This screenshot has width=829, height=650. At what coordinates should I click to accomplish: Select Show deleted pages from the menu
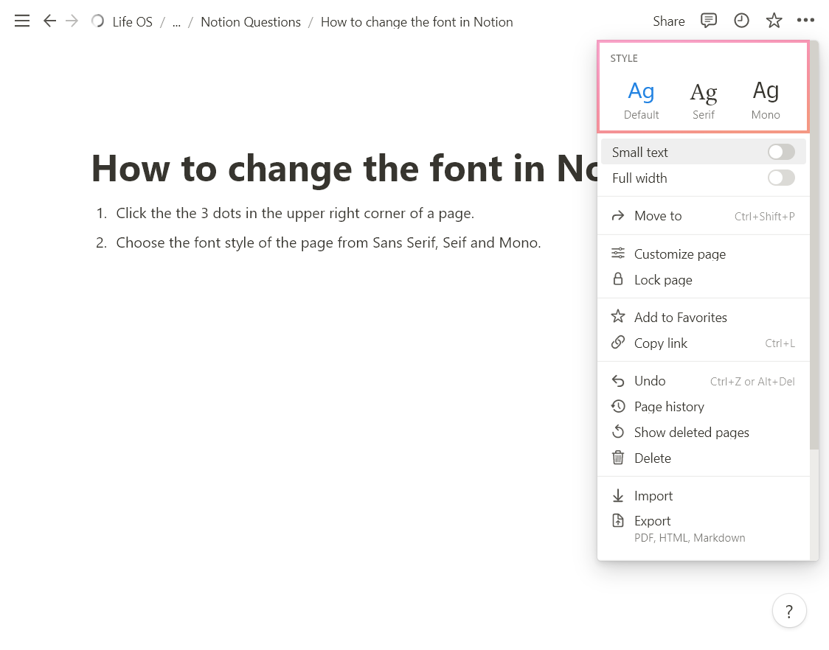(691, 432)
